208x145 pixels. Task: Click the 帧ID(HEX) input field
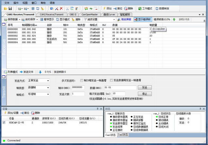coord(78,88)
